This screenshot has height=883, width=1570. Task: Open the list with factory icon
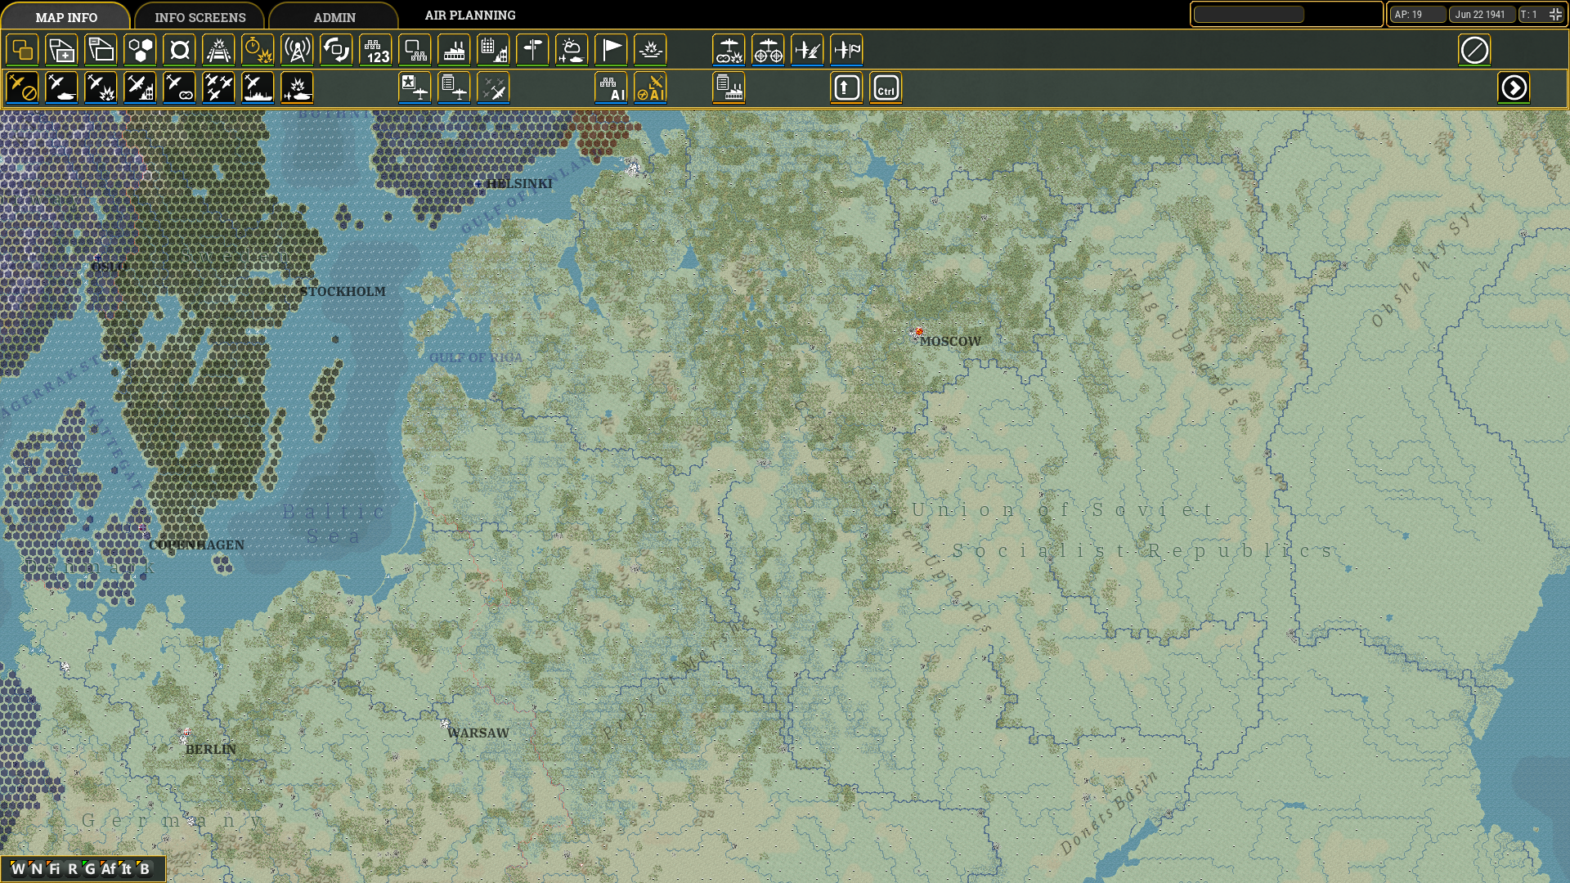pos(729,87)
